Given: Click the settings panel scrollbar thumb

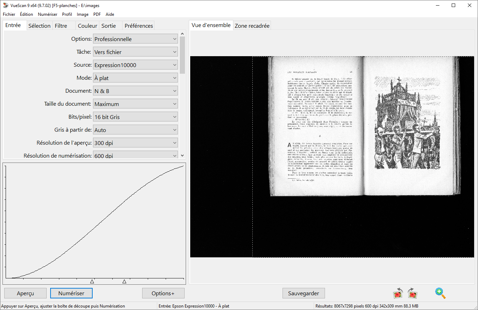Looking at the screenshot, I should (182, 55).
